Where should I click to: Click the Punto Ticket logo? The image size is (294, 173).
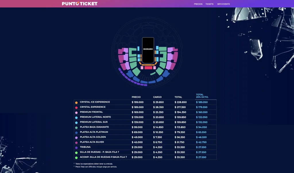click(x=80, y=4)
